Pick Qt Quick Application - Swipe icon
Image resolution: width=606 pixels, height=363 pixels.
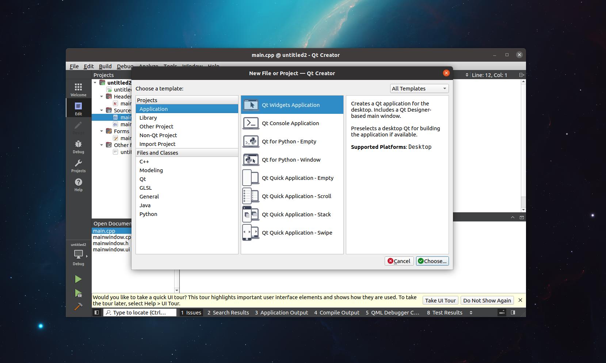coord(251,232)
